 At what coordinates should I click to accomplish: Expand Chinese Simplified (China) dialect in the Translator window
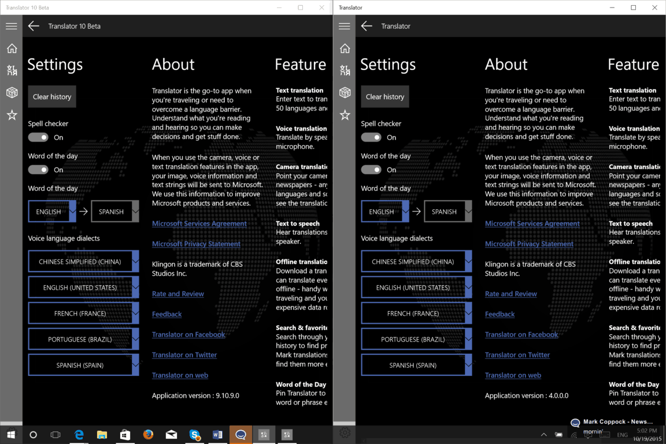[416, 261]
